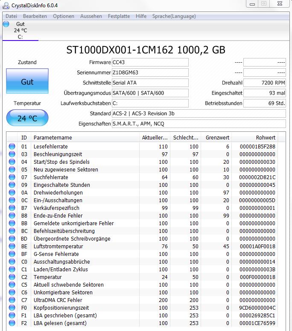292x331 pixels.
Task: Click the Aktueller column header
Action: click(x=155, y=138)
